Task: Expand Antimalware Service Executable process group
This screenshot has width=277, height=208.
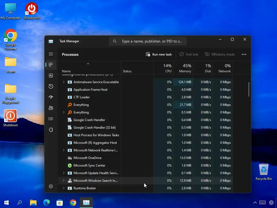Action: [x=64, y=82]
